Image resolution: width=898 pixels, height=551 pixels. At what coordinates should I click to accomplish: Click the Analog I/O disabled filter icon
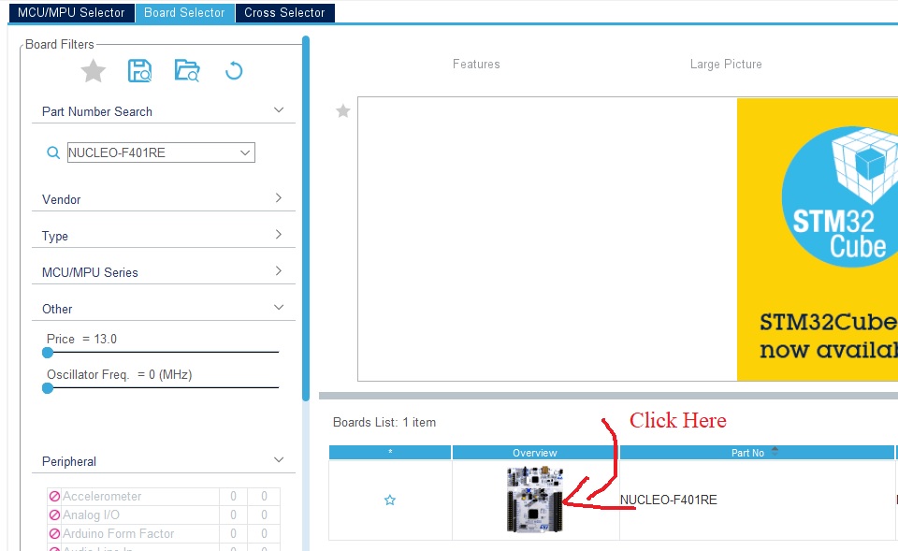(x=54, y=515)
